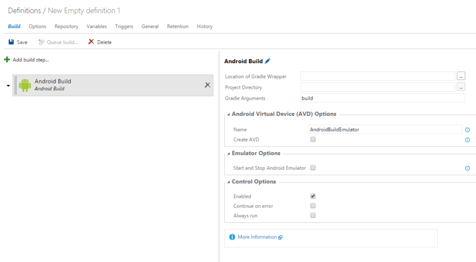Tick the Continue on error checkbox
The width and height of the screenshot is (476, 262).
pos(313,206)
